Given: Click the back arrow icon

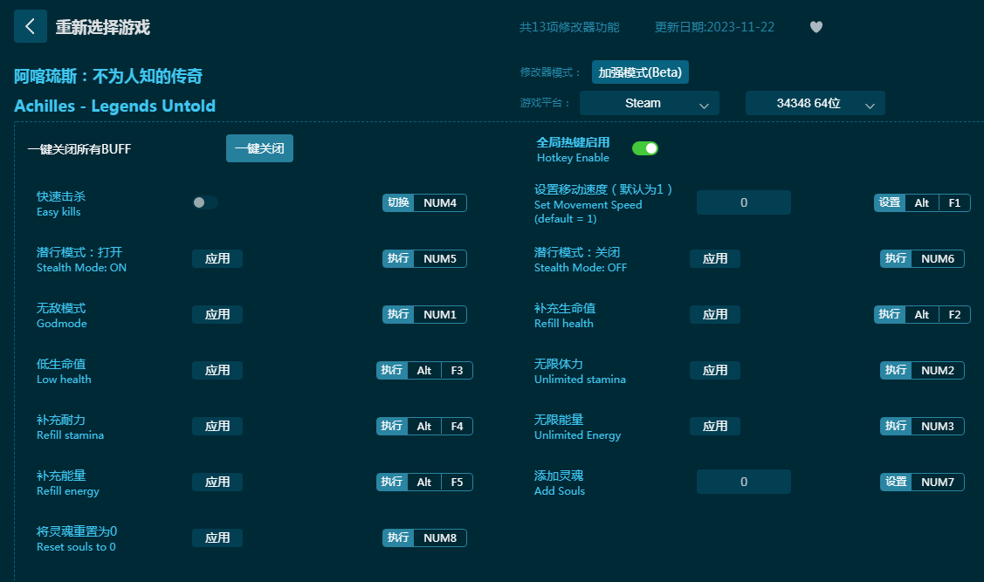Looking at the screenshot, I should 30,26.
